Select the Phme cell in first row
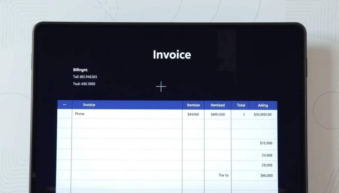339x193 pixels. pos(80,114)
